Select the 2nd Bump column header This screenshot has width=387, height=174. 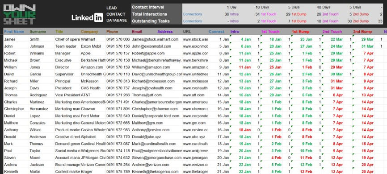point(362,32)
